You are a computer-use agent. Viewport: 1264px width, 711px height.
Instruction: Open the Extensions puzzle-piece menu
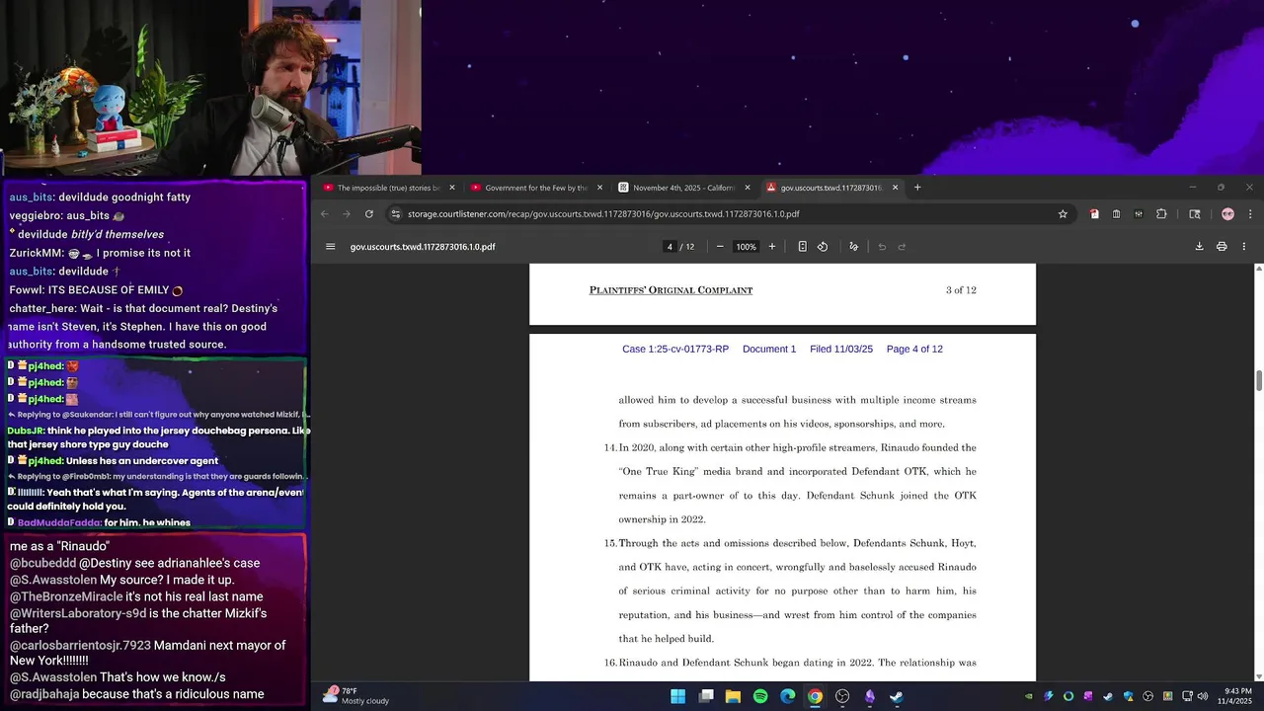[x=1161, y=214]
